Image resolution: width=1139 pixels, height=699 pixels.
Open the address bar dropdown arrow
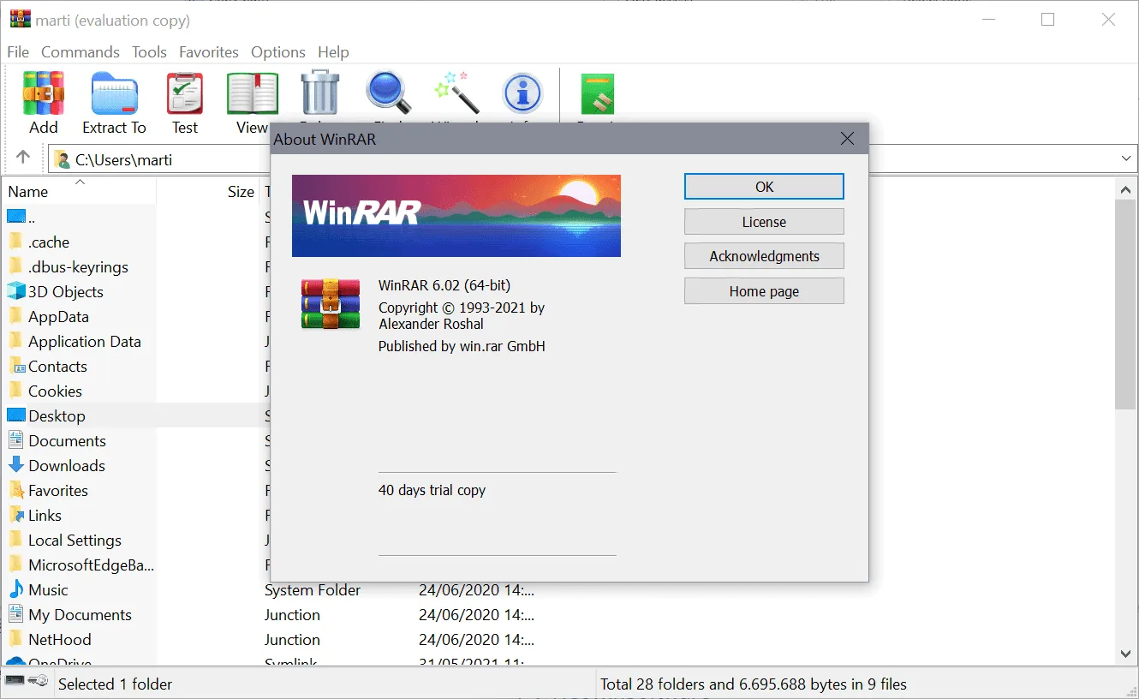(x=1127, y=158)
